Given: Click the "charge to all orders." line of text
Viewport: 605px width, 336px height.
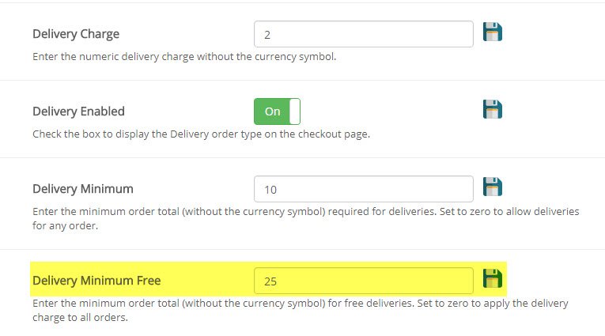Looking at the screenshot, I should pos(80,318).
